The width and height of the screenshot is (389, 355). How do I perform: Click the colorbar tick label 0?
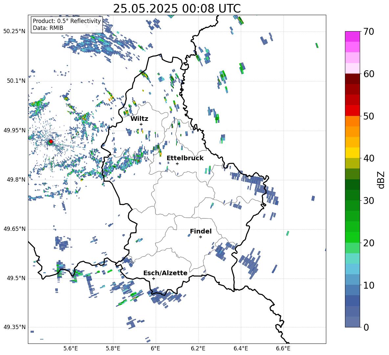[x=366, y=327]
